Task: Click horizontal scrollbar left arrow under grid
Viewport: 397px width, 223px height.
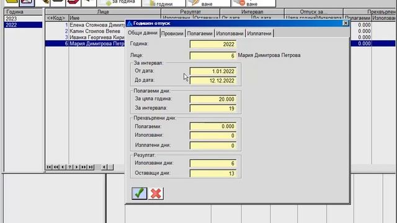Action: pos(104,167)
